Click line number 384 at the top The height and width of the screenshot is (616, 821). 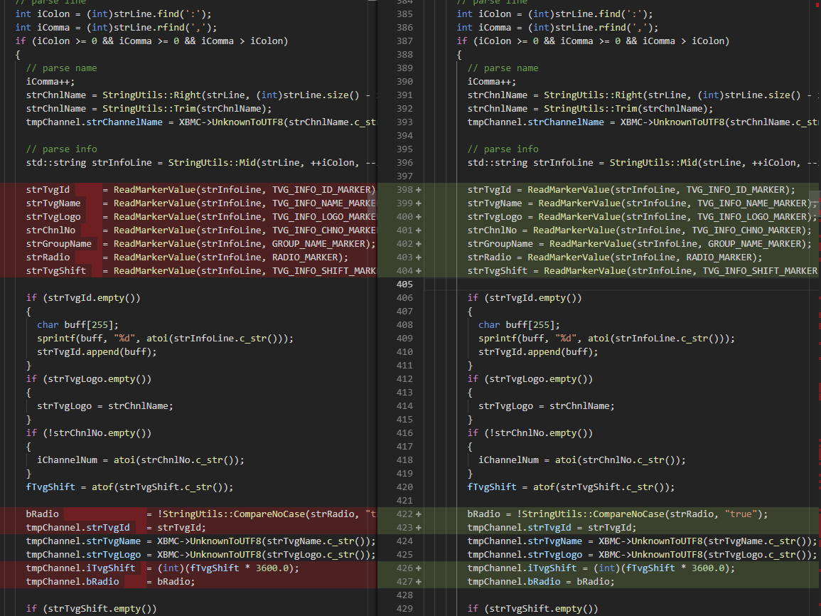point(404,4)
